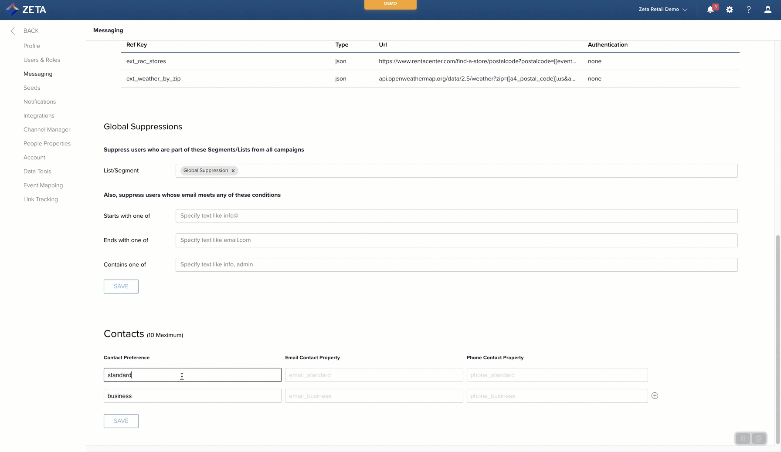Go to Channel Manager settings
The height and width of the screenshot is (452, 781).
[47, 129]
